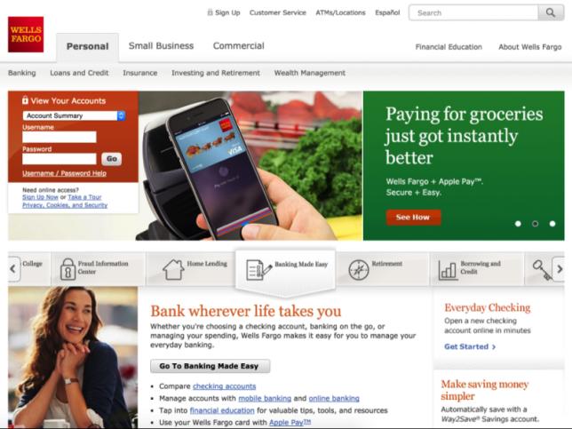Viewport: 572px width, 429px height.
Task: Select the second banner slide dot
Action: point(536,224)
